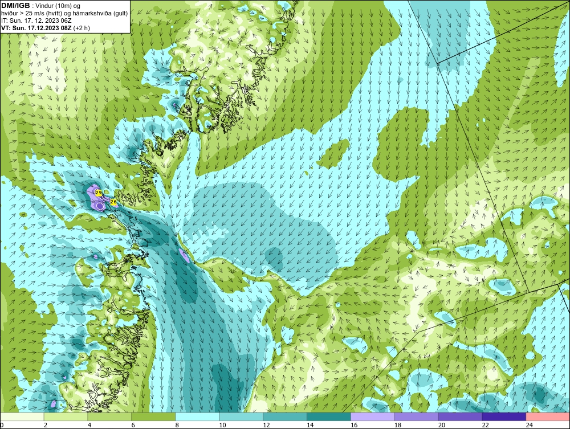Select the 6–8 m/s olive green swatch
Image resolution: width=570 pixels, height=429 pixels.
[153, 416]
